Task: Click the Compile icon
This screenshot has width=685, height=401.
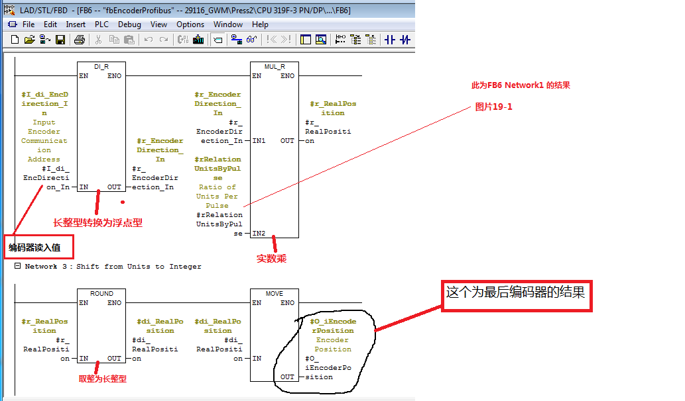Action: 183,40
